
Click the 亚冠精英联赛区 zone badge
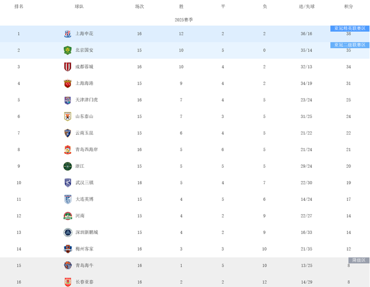click(x=349, y=28)
